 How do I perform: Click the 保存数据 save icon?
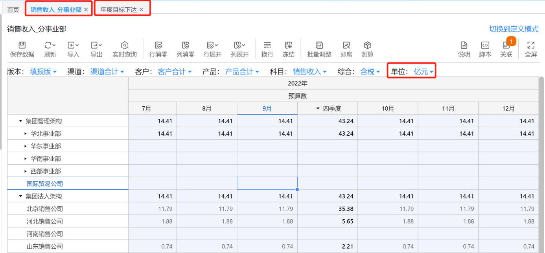pyautogui.click(x=22, y=46)
